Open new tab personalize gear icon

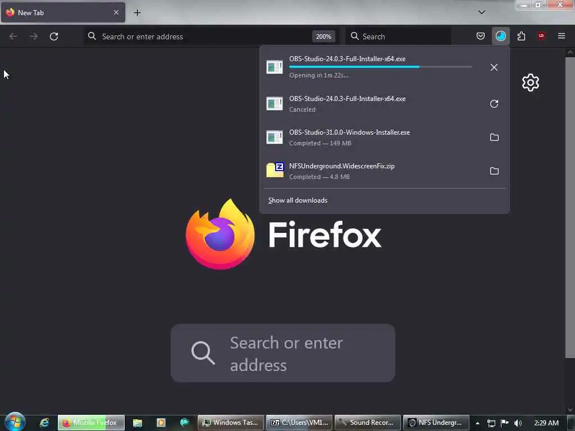point(530,82)
